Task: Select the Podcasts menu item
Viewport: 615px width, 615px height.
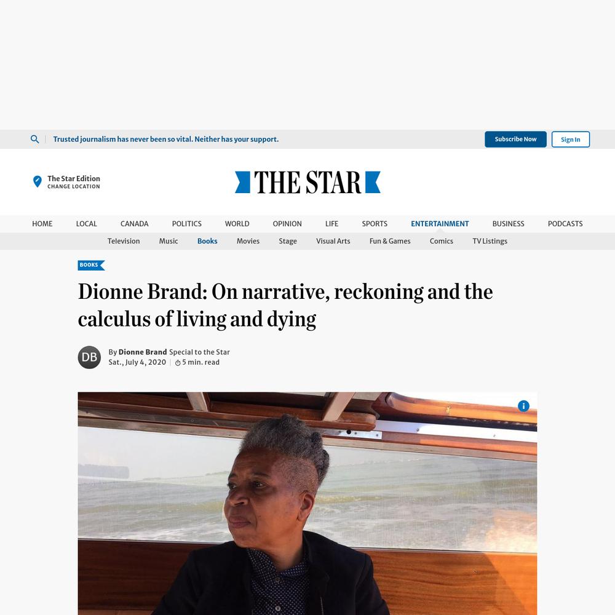Action: coord(565,224)
